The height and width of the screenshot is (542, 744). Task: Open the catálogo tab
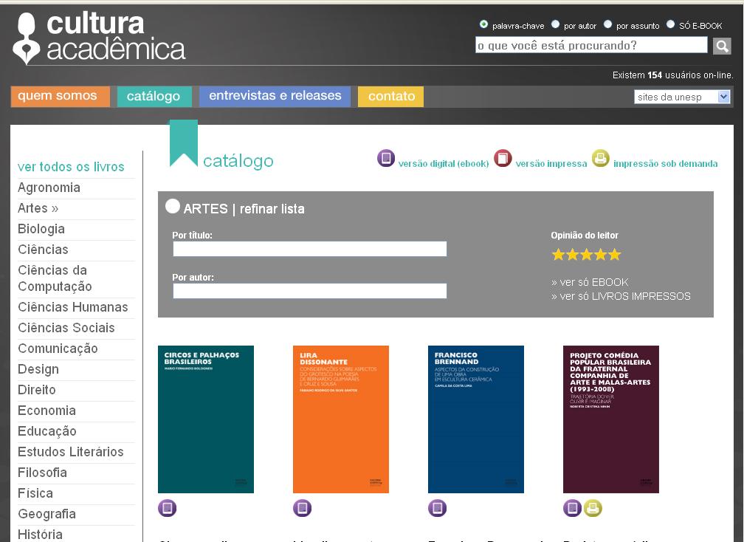click(154, 97)
